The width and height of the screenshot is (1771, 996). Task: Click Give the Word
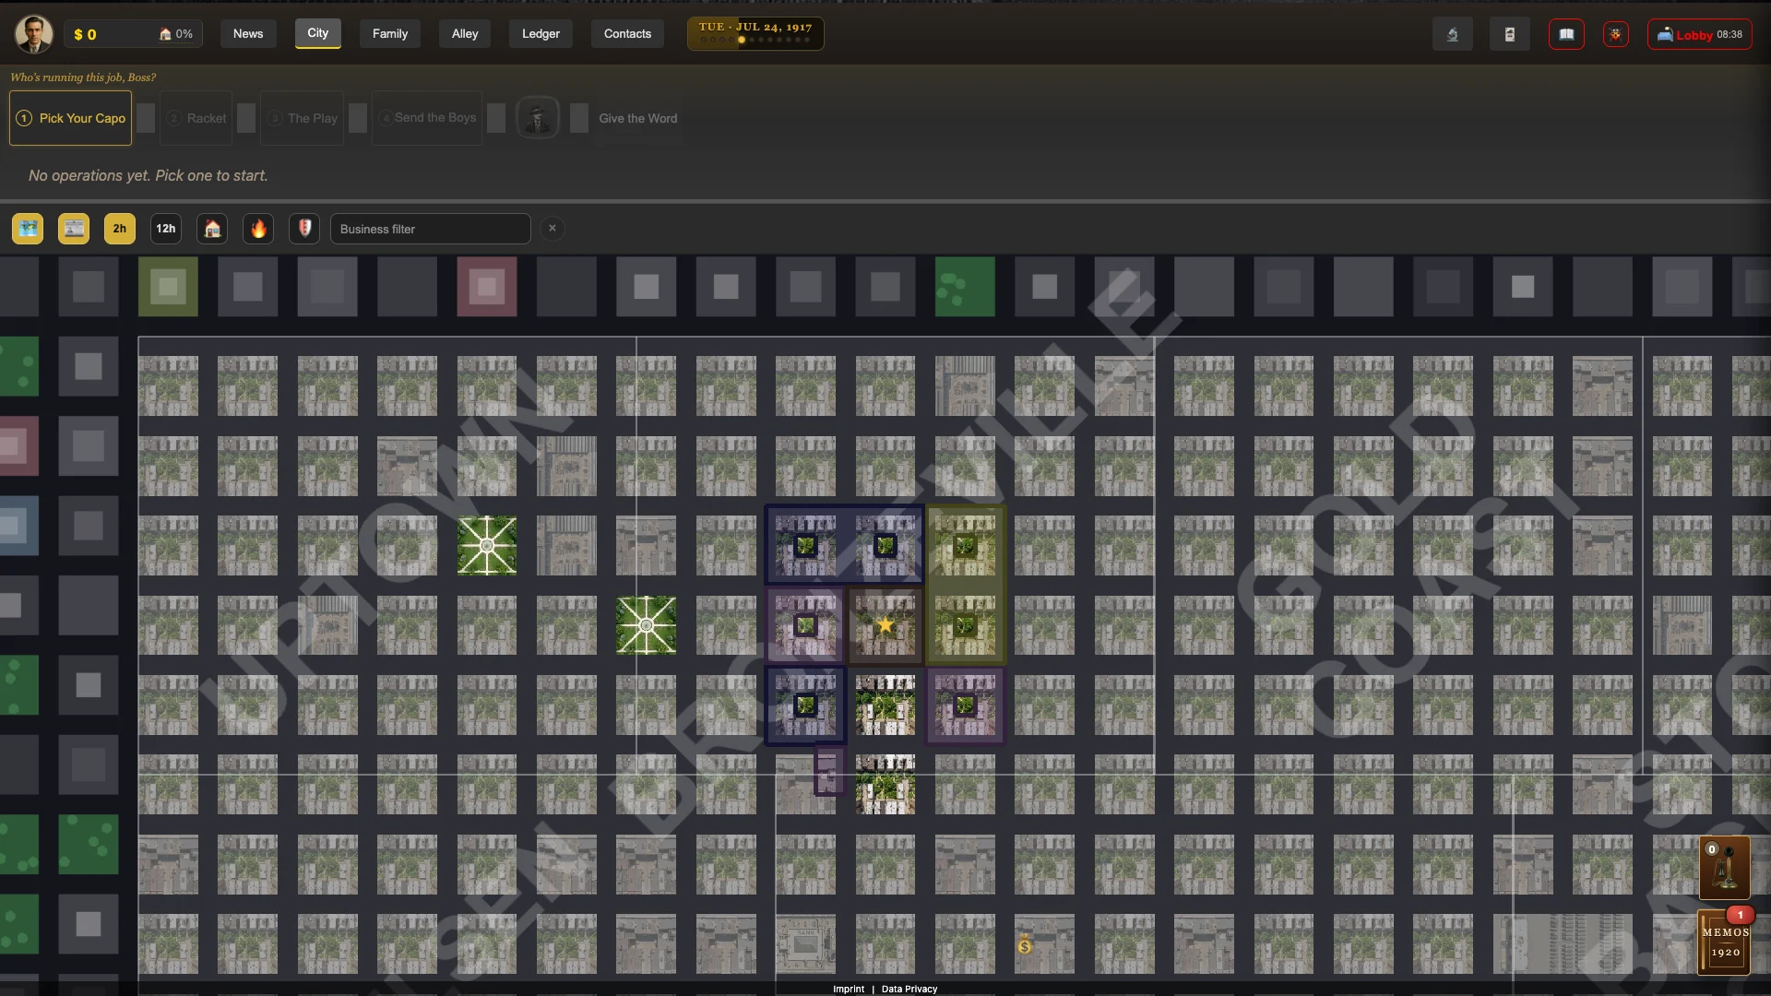pos(637,118)
